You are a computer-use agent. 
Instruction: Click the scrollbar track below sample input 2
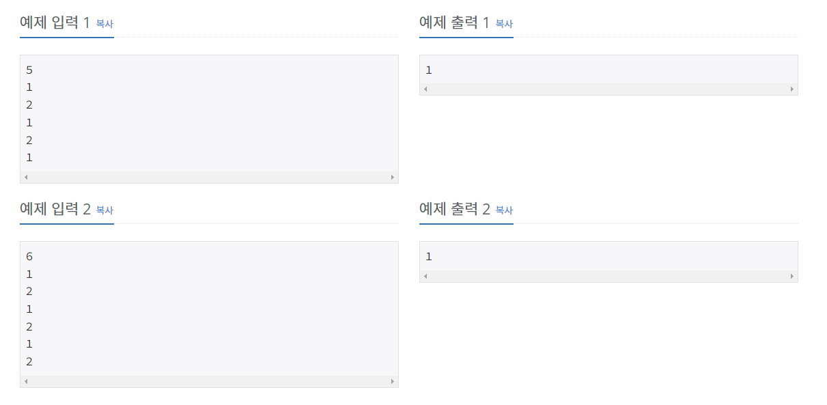205,380
